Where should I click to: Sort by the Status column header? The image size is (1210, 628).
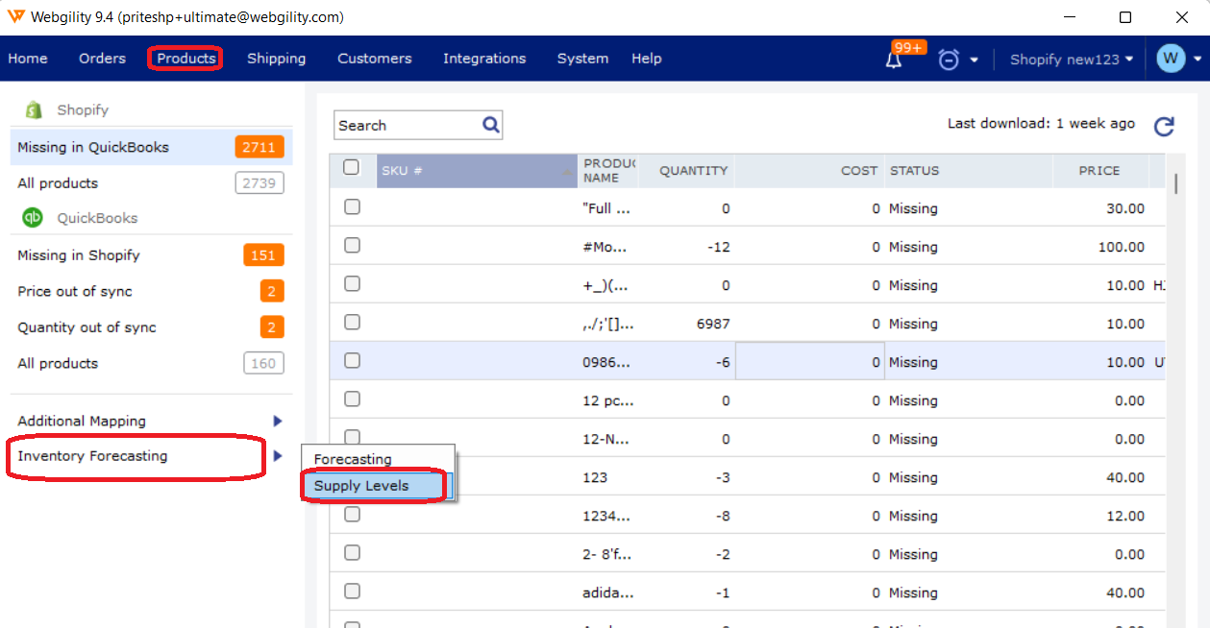point(968,171)
